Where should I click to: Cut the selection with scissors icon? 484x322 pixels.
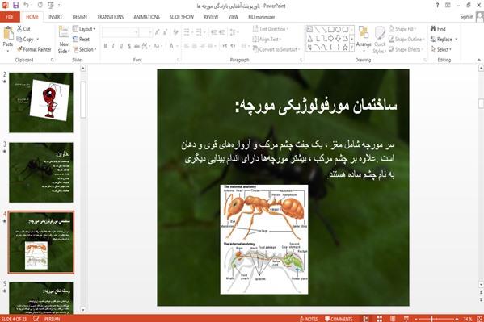(x=19, y=29)
